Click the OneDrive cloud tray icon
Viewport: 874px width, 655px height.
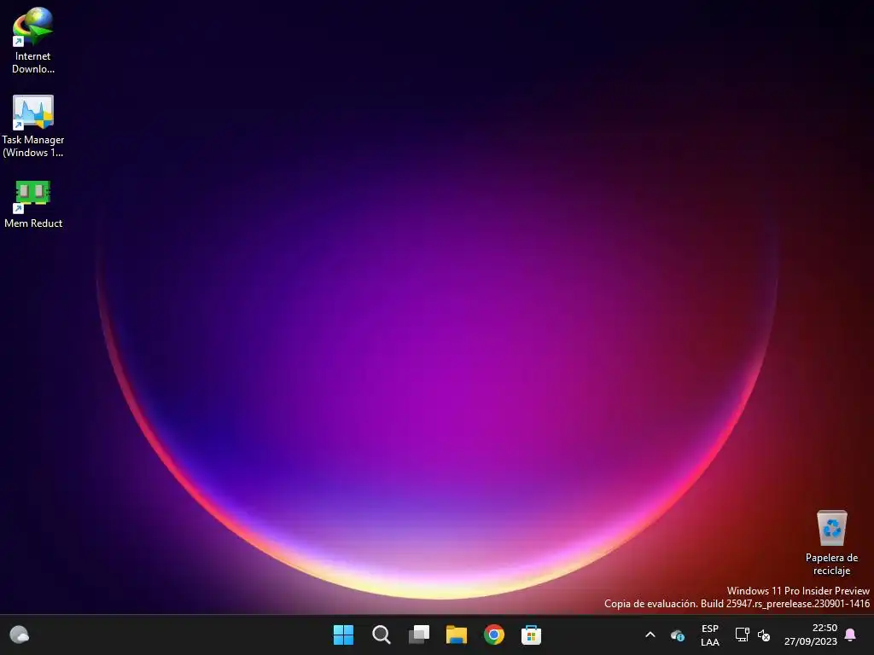(677, 635)
